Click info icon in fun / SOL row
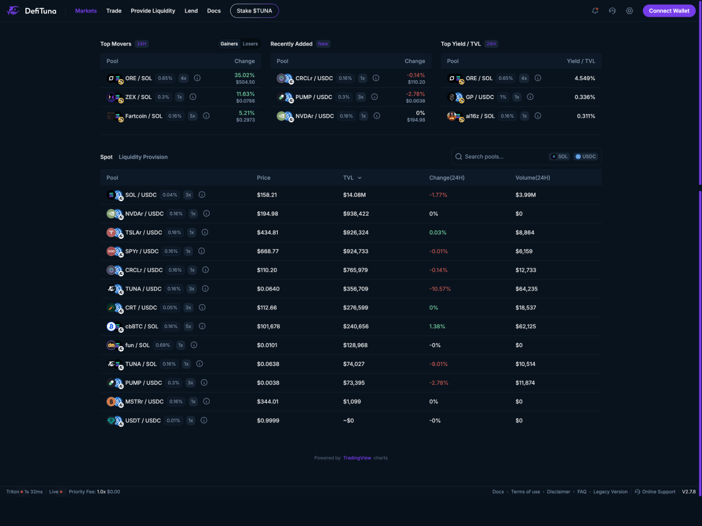702x526 pixels. click(x=194, y=345)
